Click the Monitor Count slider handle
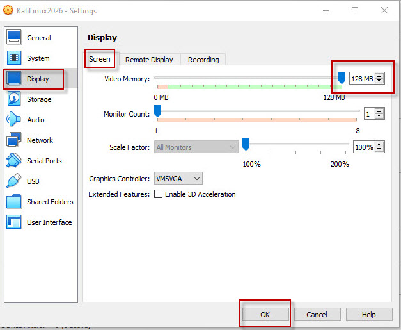Image resolution: width=401 pixels, height=330 pixels. click(x=158, y=111)
